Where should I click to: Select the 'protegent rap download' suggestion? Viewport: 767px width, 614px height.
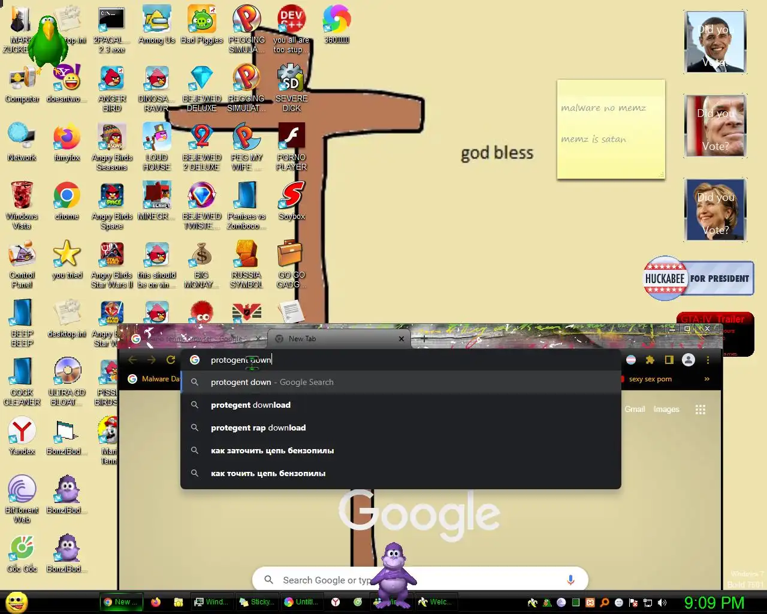pyautogui.click(x=400, y=428)
